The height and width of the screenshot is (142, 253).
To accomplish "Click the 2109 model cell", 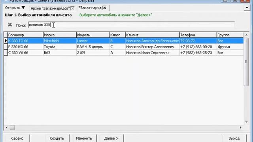I will pos(93,52).
